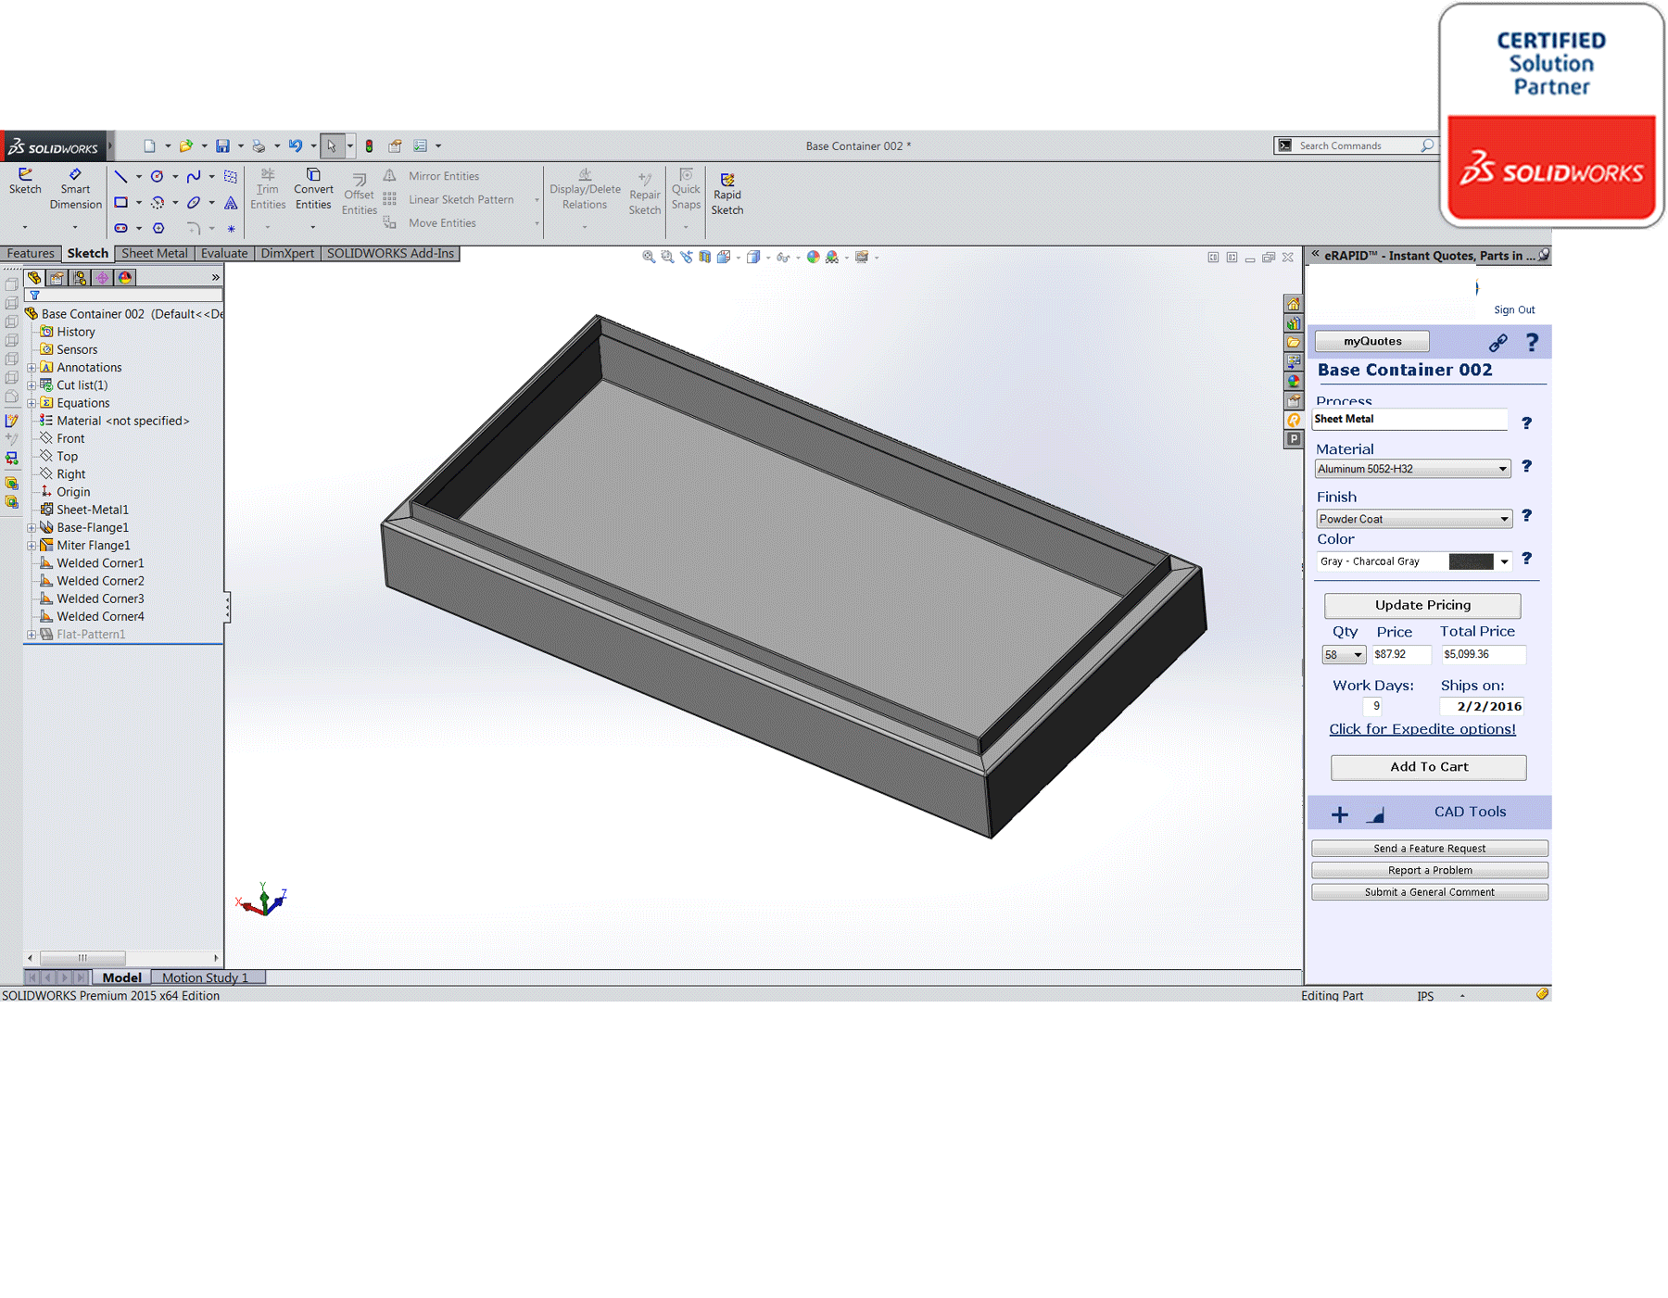
Task: Switch to the Sheet Metal tab
Action: [x=154, y=254]
